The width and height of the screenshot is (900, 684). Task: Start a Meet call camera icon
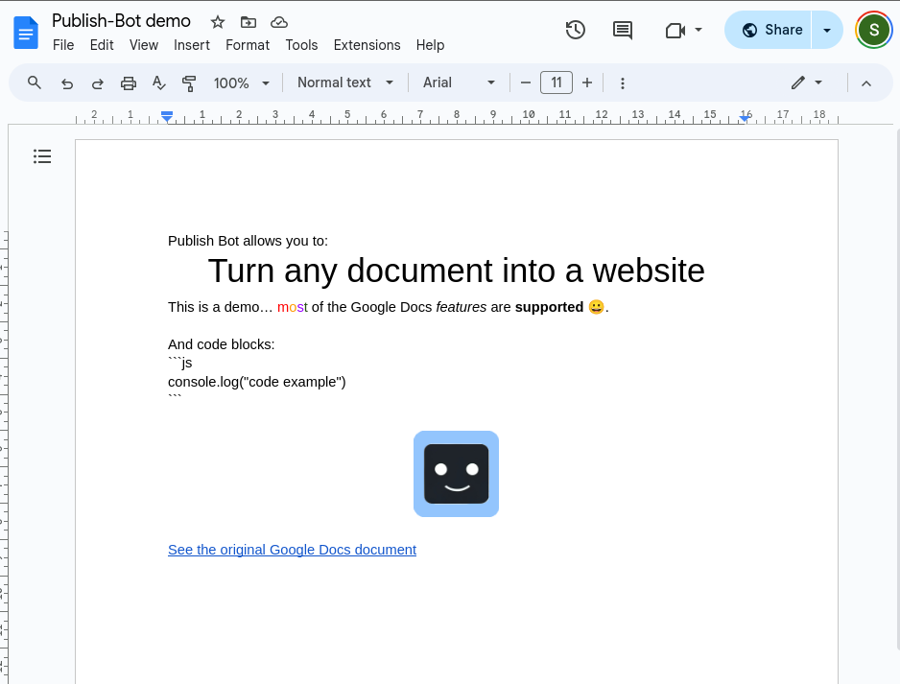coord(675,30)
